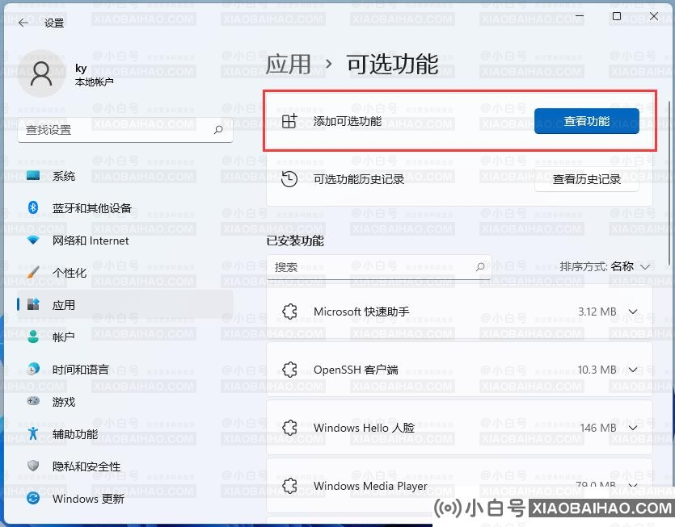This screenshot has width=675, height=527.
Task: Click the 3.12 MB size value
Action: (x=597, y=312)
